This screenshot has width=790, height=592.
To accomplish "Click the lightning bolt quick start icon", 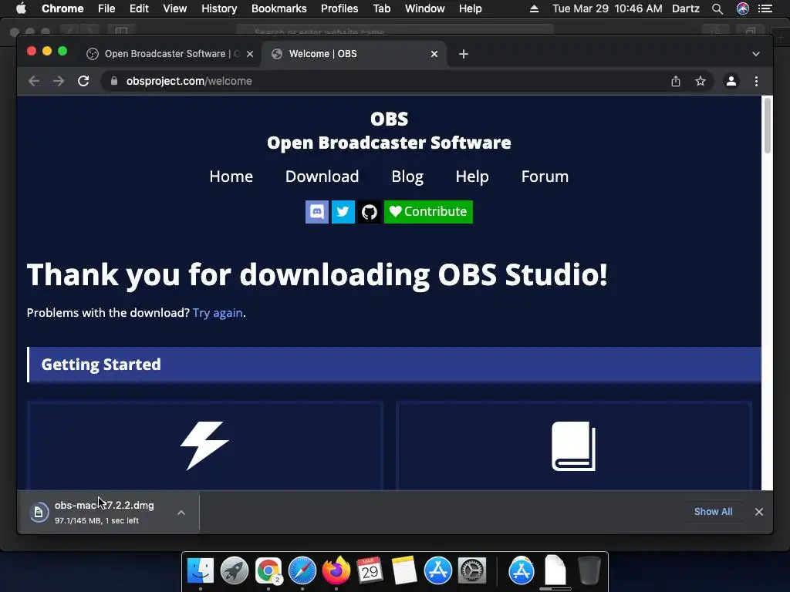I will [204, 446].
